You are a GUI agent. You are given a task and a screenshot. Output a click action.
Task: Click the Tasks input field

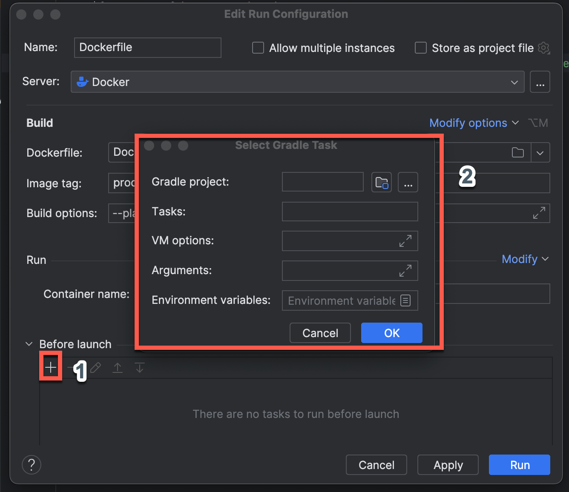click(350, 212)
